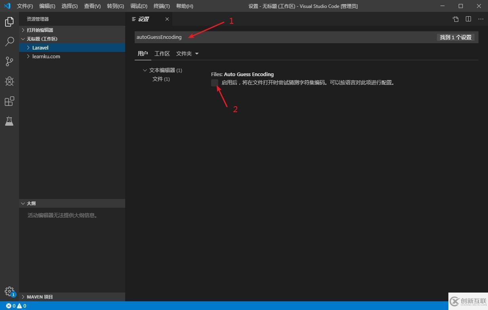Switch to the 工作区 settings tab

(x=162, y=54)
